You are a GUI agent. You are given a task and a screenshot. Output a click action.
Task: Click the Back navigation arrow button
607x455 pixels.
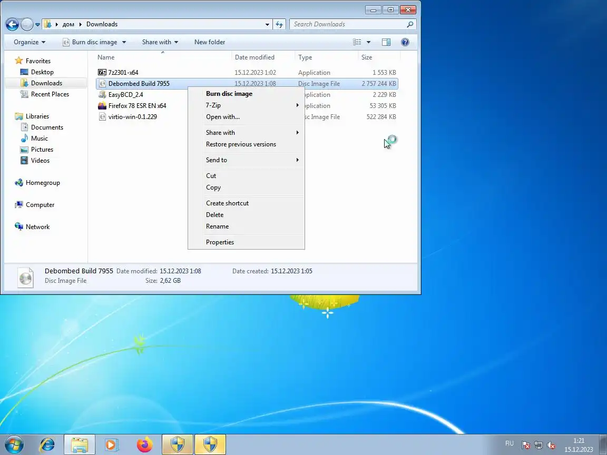12,24
